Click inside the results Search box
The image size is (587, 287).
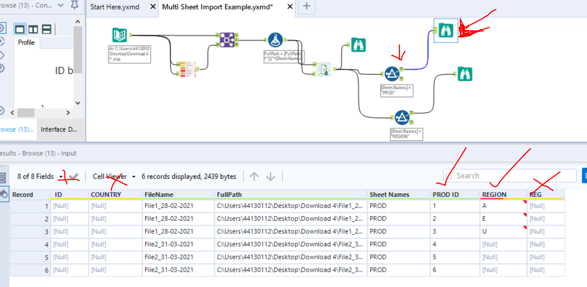[509, 176]
